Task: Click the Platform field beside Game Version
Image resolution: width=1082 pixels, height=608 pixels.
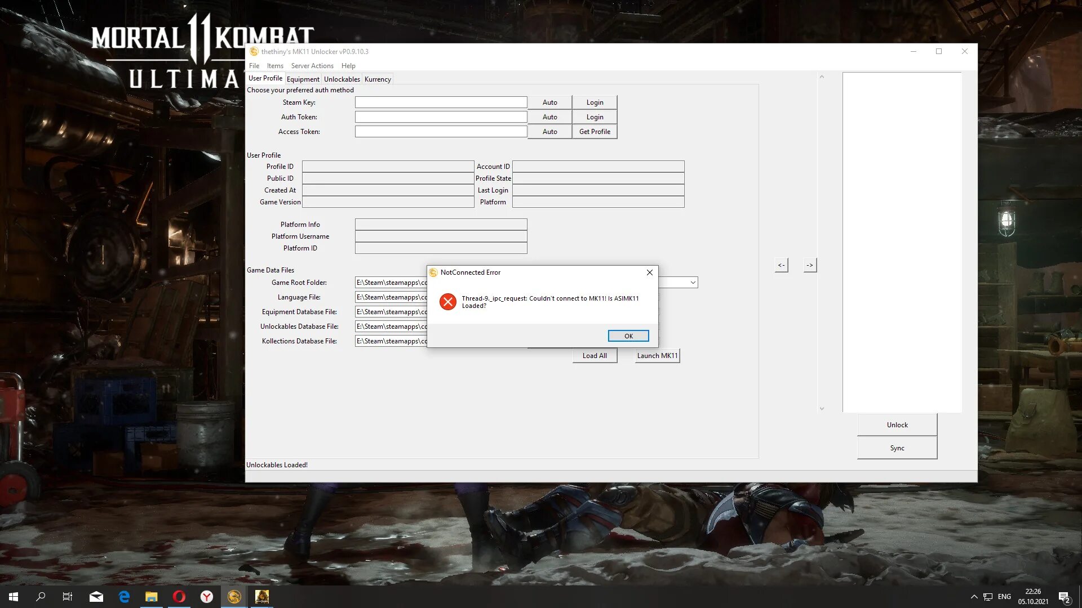Action: [x=598, y=202]
